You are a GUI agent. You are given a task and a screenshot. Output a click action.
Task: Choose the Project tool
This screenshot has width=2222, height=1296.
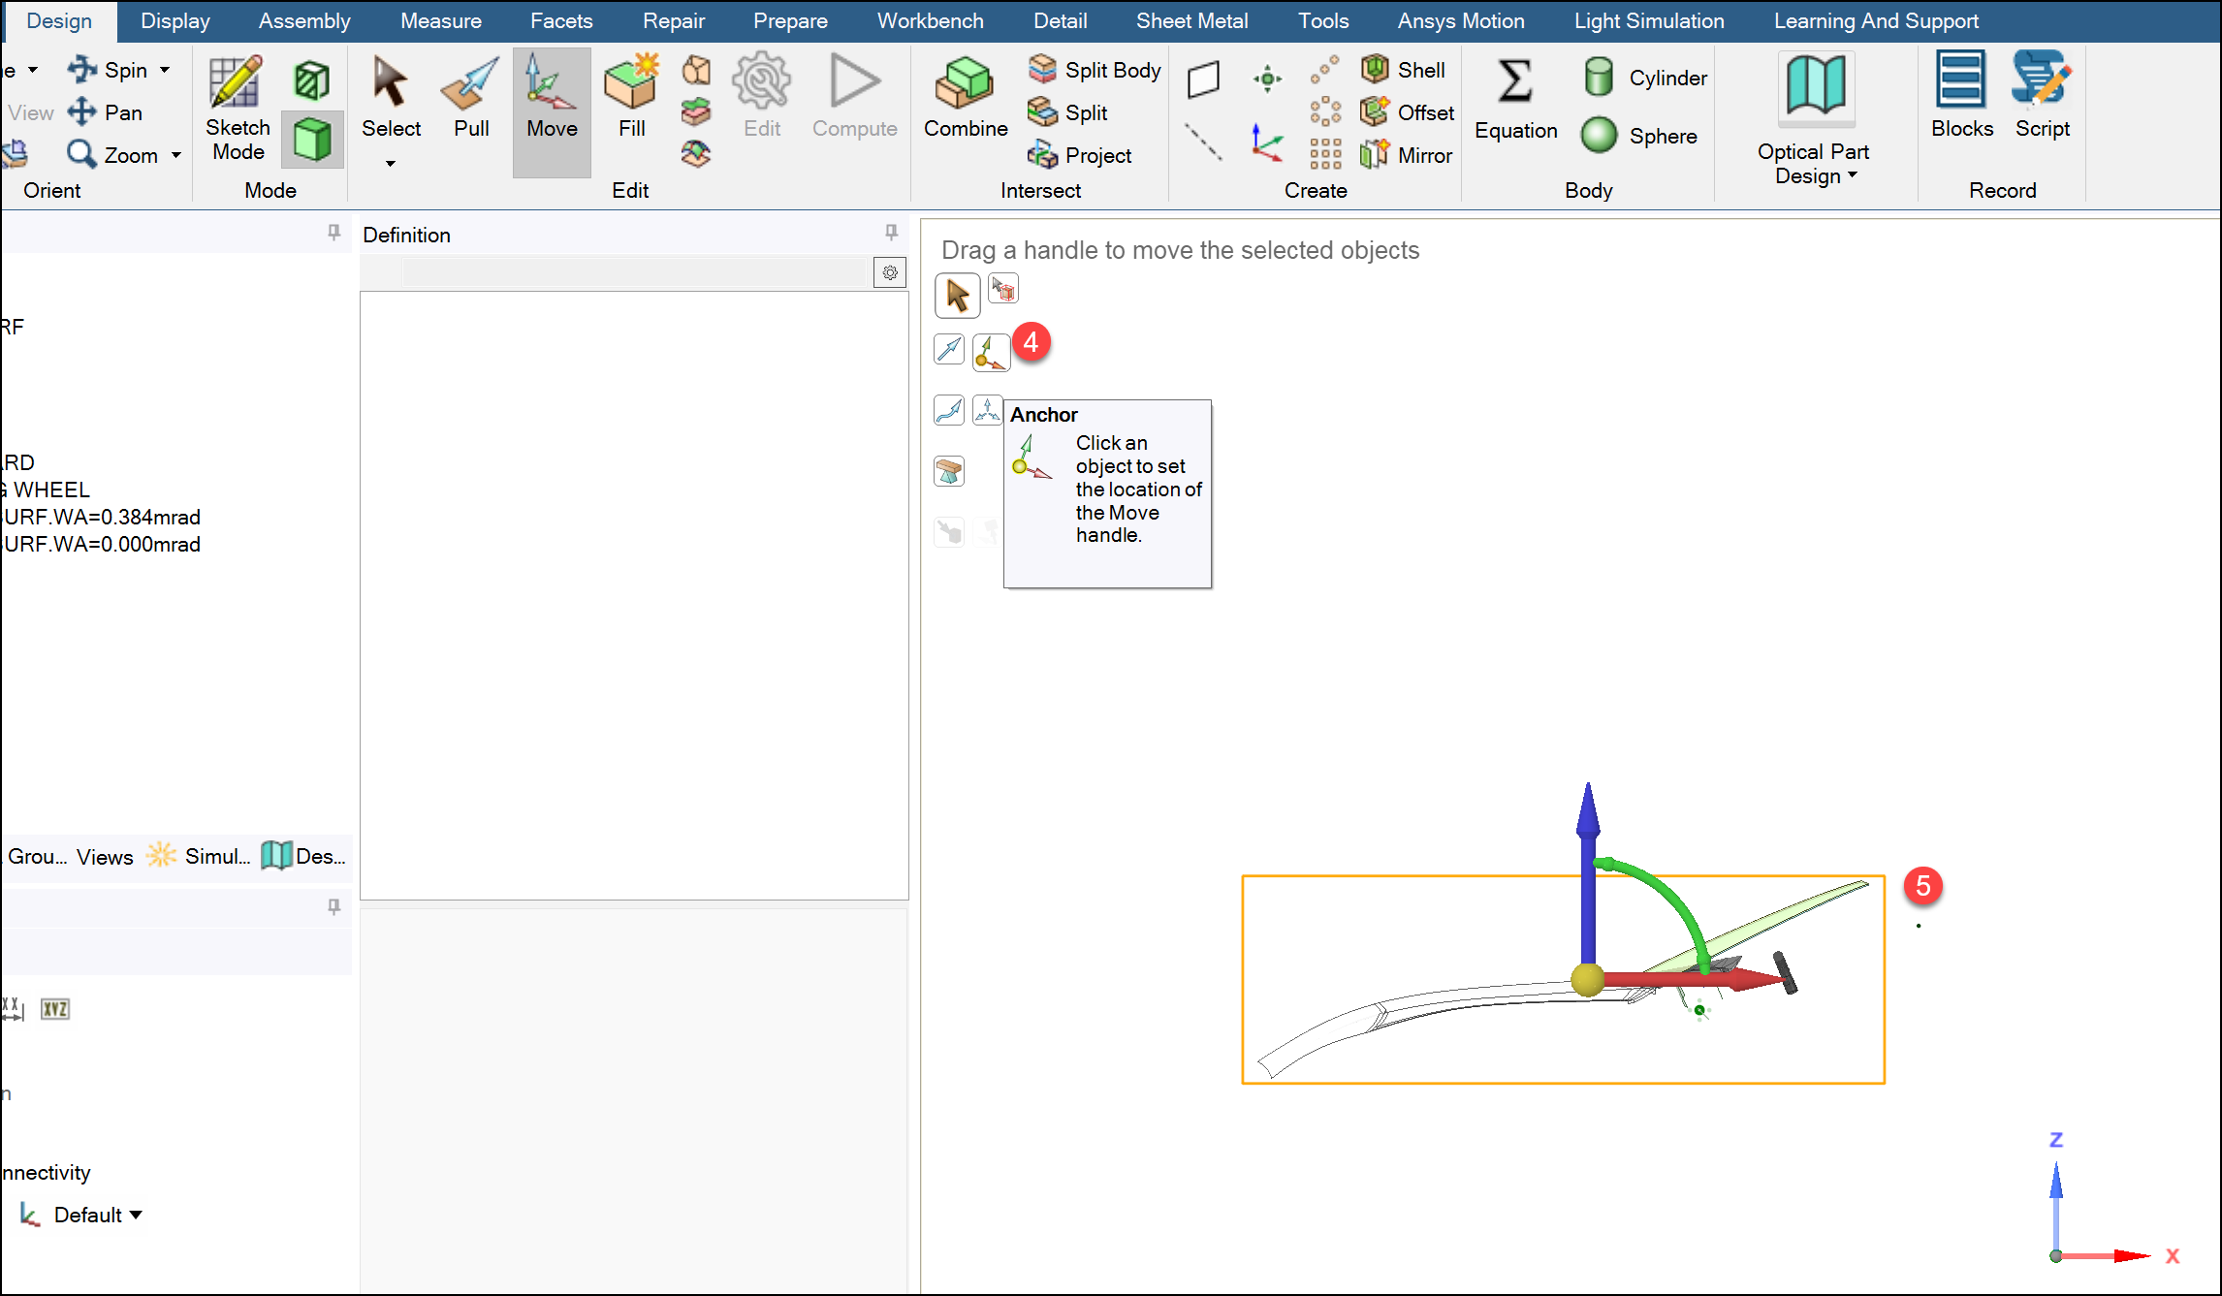tap(1079, 155)
